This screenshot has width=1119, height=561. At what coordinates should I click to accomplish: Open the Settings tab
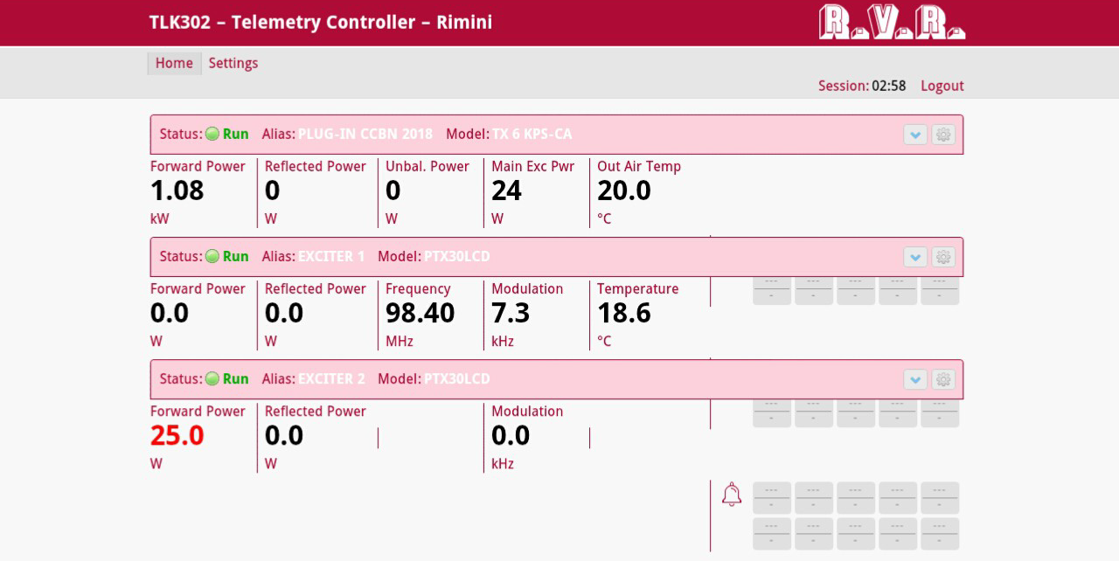point(233,63)
